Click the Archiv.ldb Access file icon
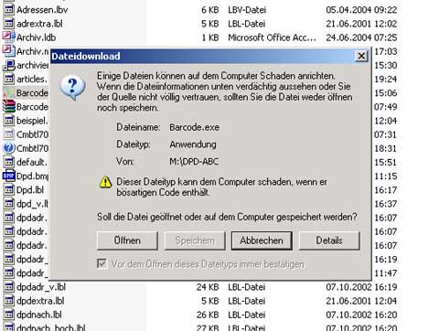Screen dimensions: 439x331 8,37
